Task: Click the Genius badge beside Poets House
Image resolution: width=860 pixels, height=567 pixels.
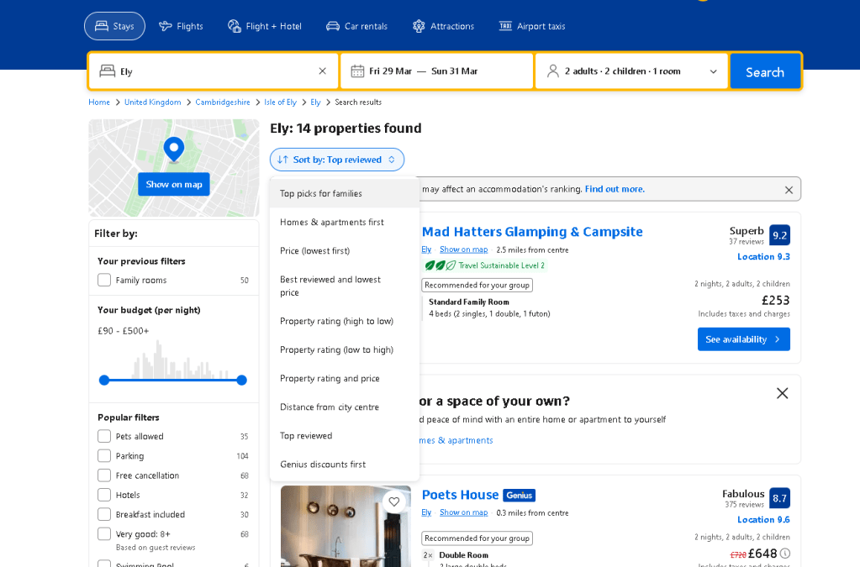Action: (x=519, y=496)
